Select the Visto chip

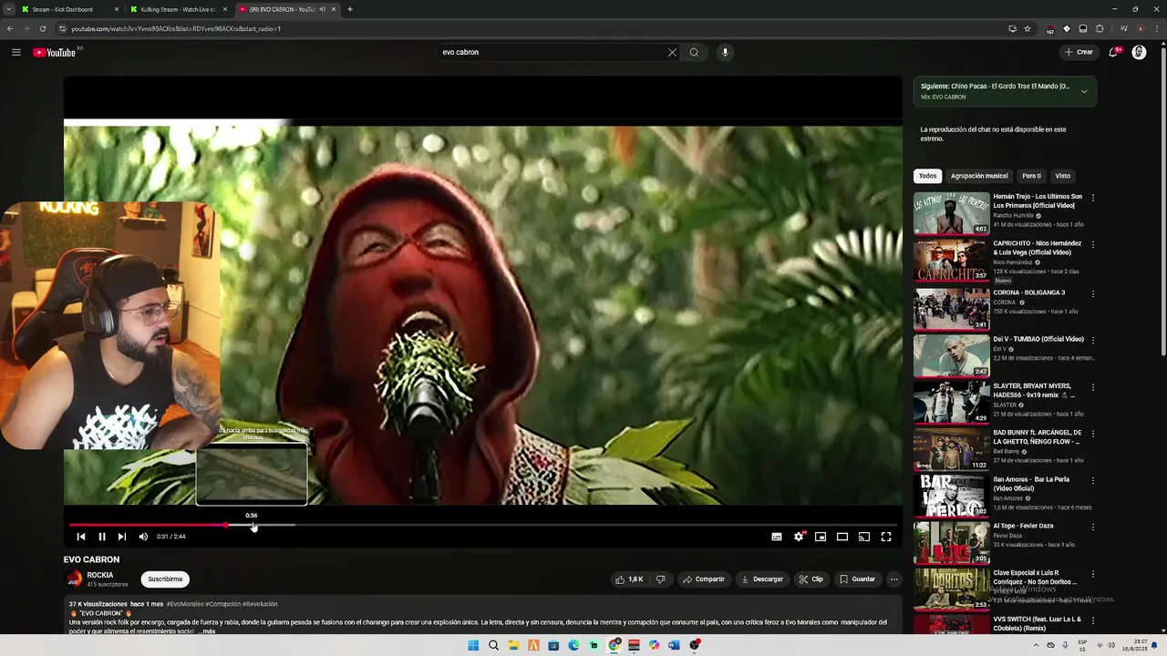point(1063,176)
